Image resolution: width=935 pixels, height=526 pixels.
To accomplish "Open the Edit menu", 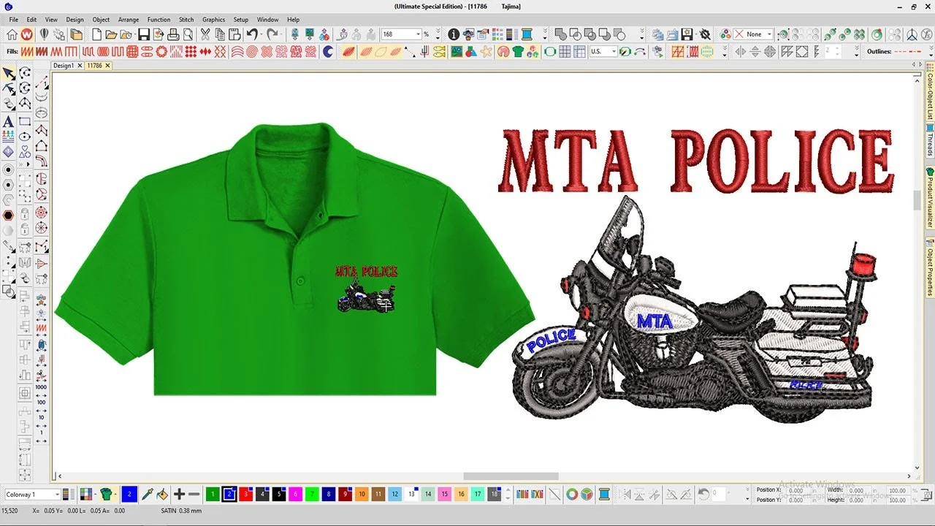I will click(x=32, y=20).
